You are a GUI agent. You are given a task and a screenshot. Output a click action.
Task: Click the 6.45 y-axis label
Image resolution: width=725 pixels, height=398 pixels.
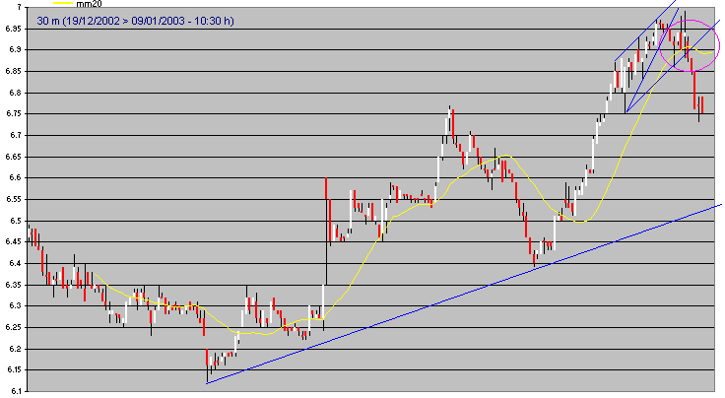click(14, 242)
